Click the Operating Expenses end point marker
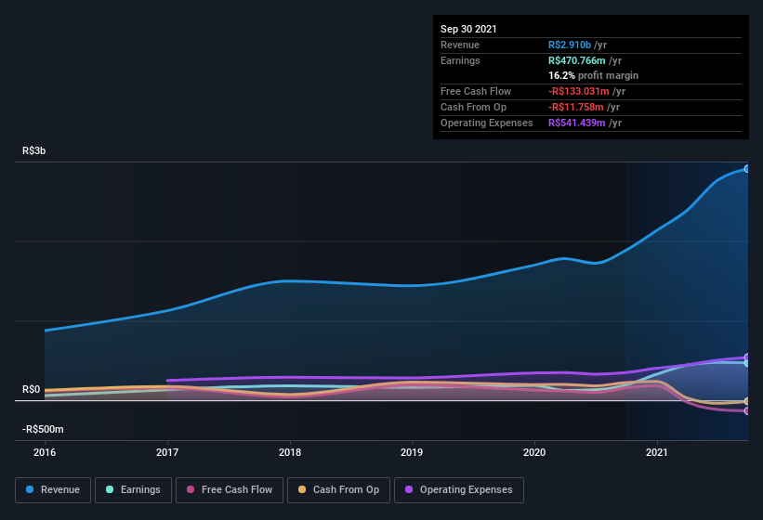 pos(746,357)
